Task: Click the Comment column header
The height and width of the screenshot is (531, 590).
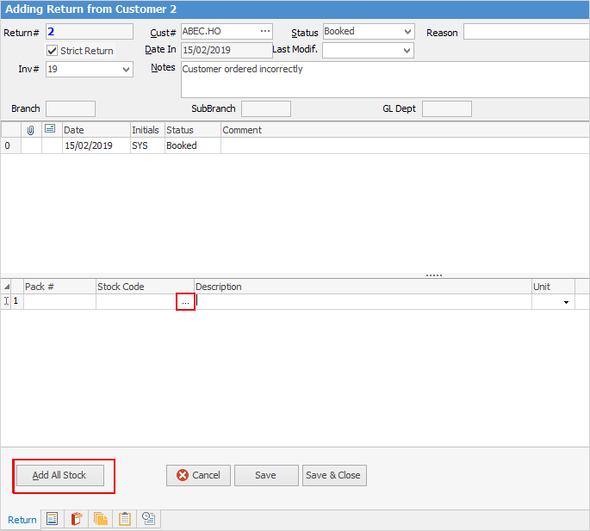Action: (x=405, y=130)
